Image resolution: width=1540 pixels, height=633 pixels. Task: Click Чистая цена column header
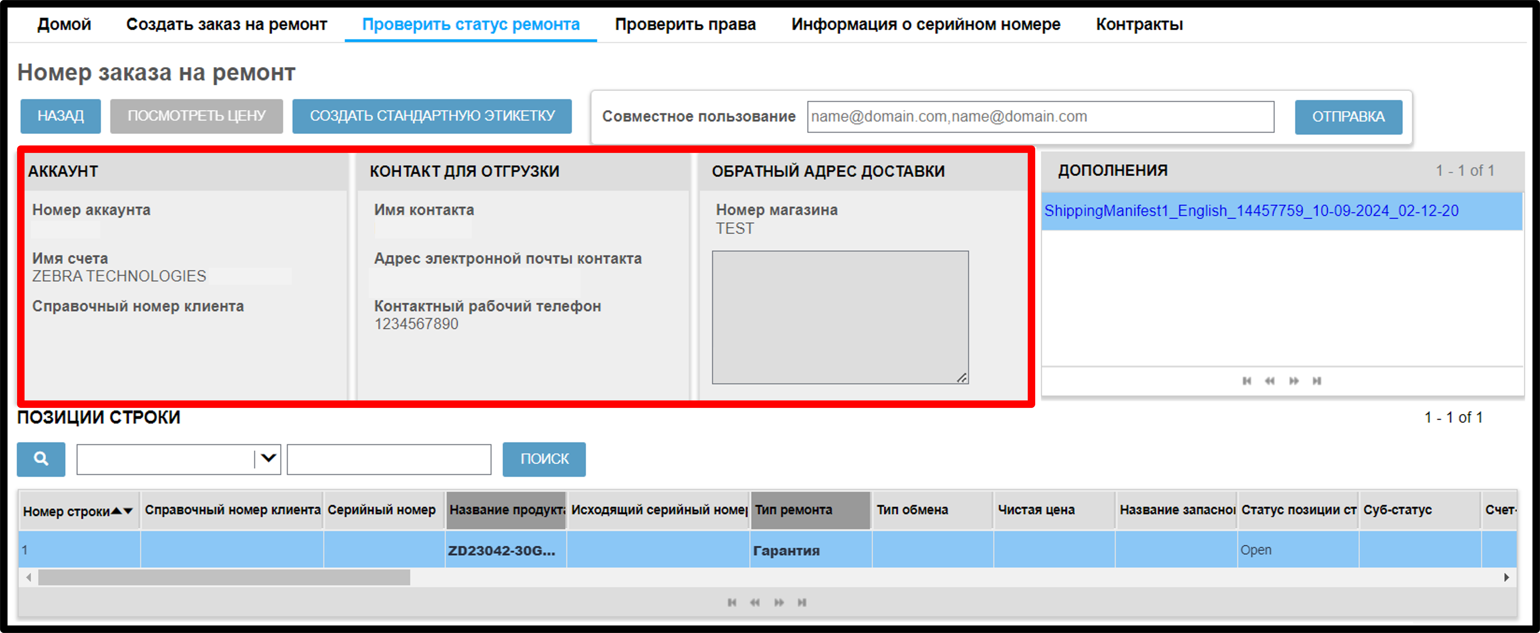click(1054, 510)
